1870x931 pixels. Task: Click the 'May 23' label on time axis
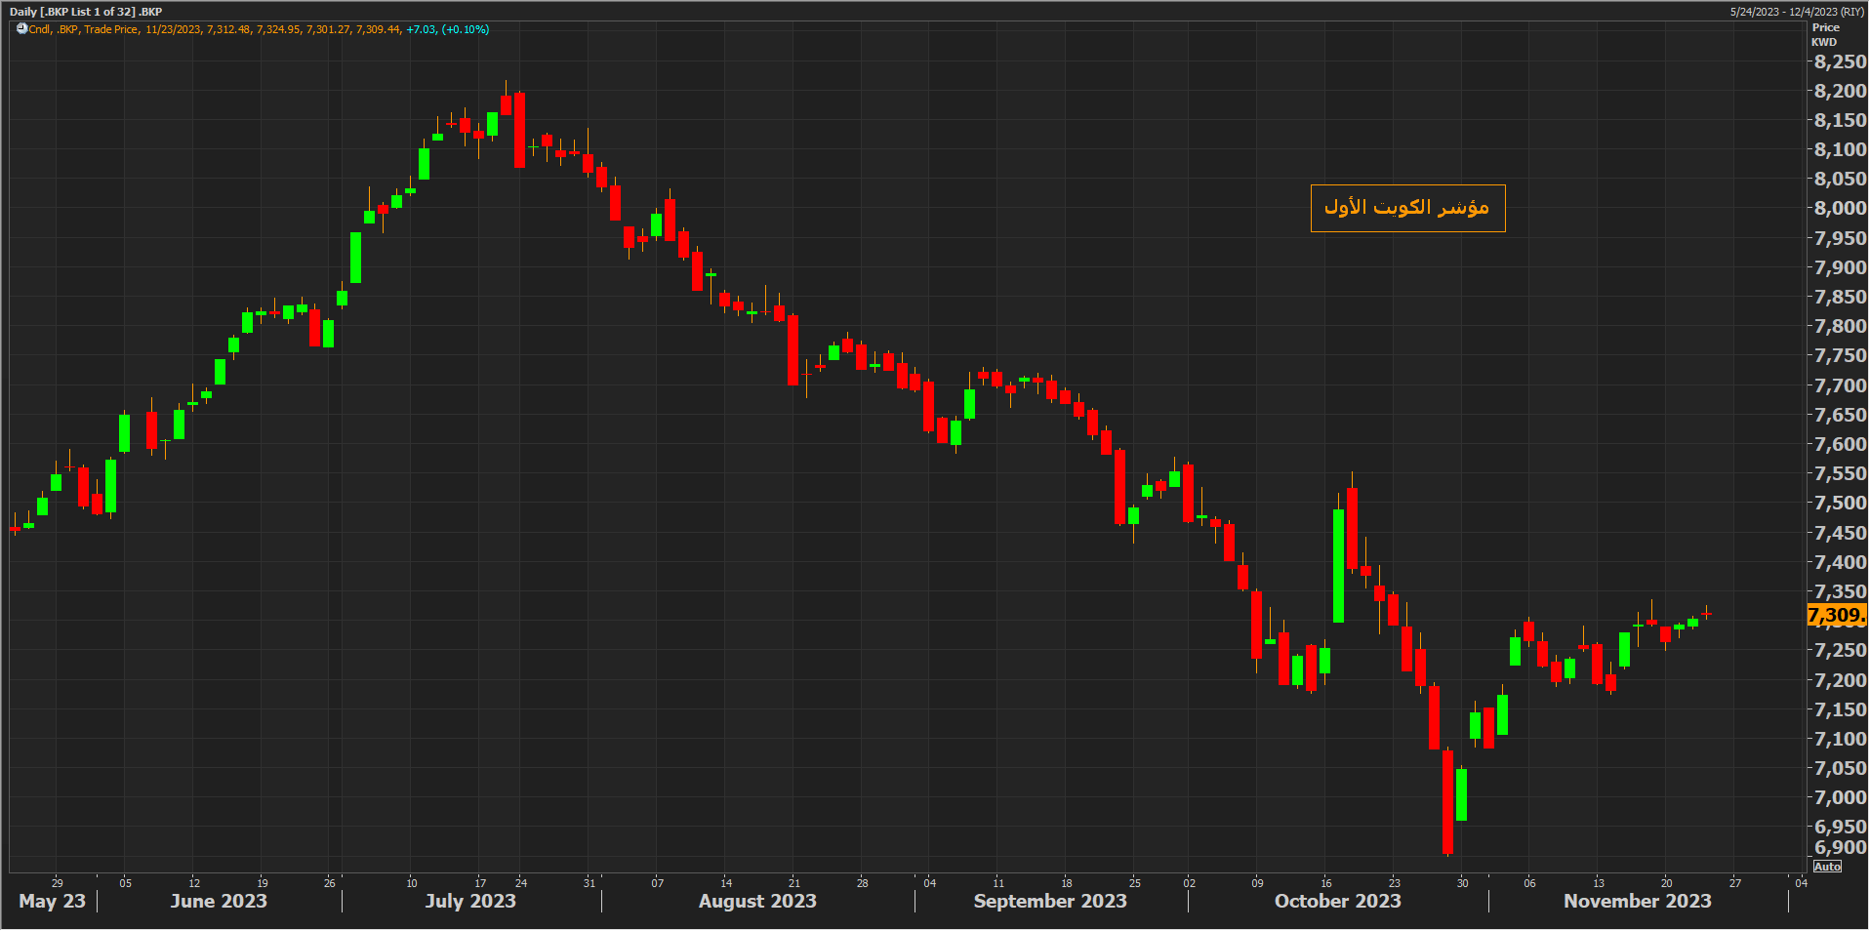53,901
